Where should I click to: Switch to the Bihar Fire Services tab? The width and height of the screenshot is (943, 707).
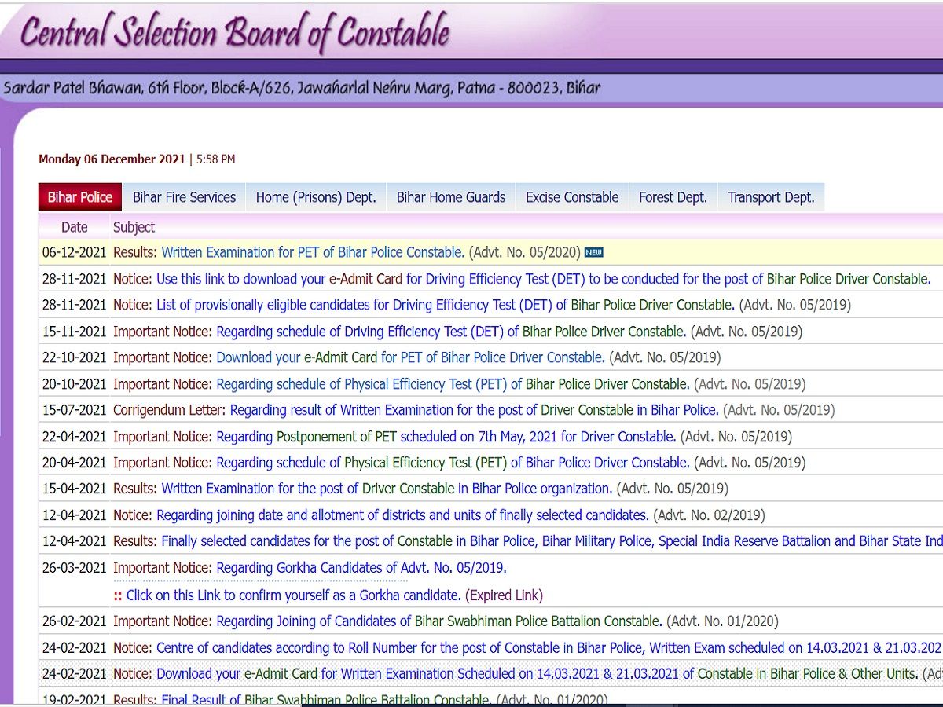coord(184,197)
